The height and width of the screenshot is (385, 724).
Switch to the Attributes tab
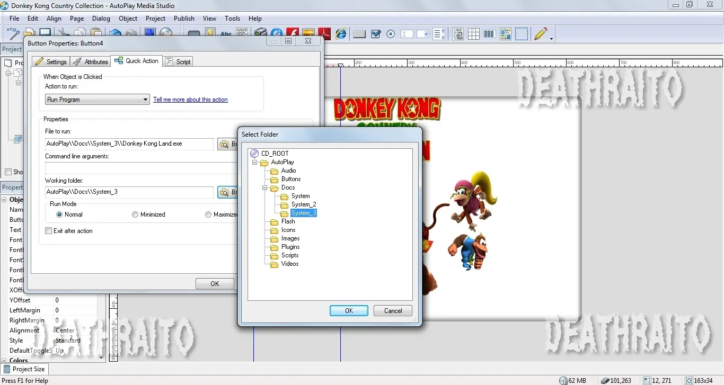pos(91,61)
